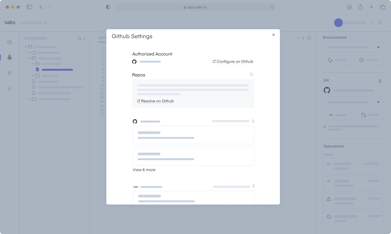The height and width of the screenshot is (234, 391).
Task: Open account name switcher arrows in header
Action: [x=372, y=23]
